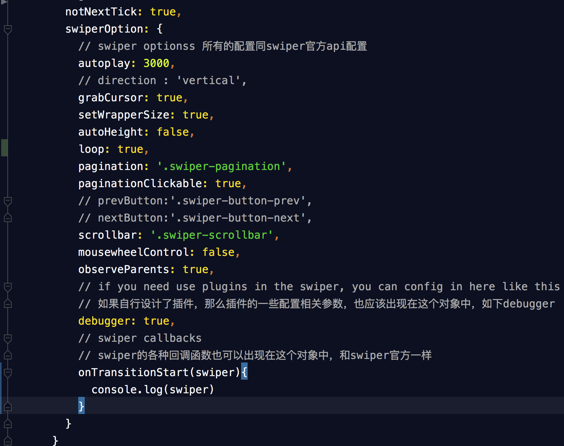The height and width of the screenshot is (446, 564).
Task: Click the run triangle at top of gutter
Action: click(x=4, y=2)
